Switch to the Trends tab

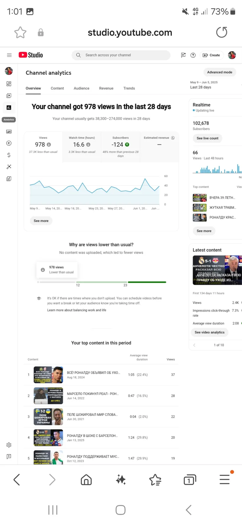[x=129, y=88]
